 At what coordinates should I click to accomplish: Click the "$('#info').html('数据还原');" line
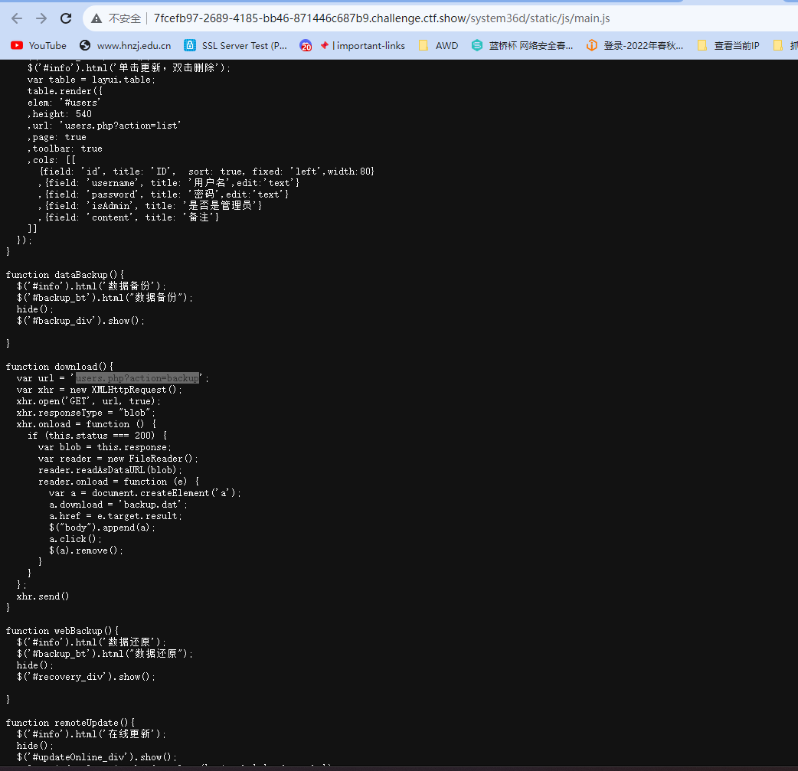pyautogui.click(x=91, y=642)
